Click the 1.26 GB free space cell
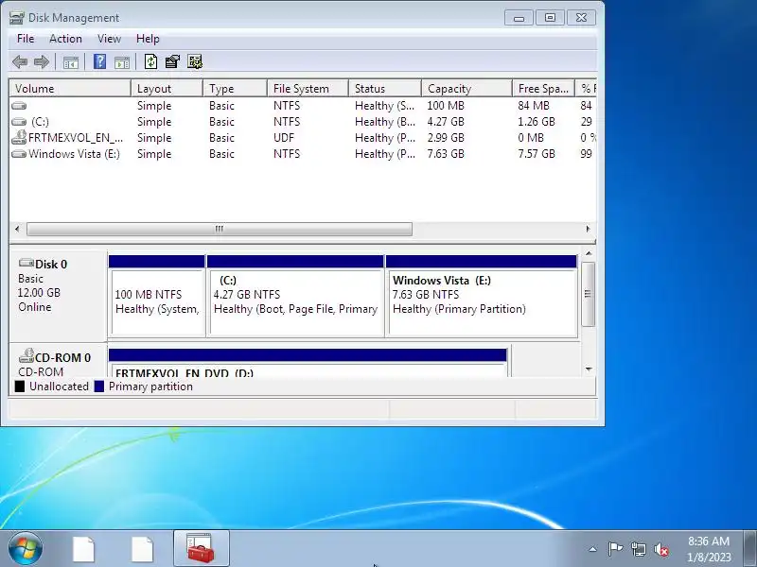Viewport: 757px width, 567px height. [537, 122]
